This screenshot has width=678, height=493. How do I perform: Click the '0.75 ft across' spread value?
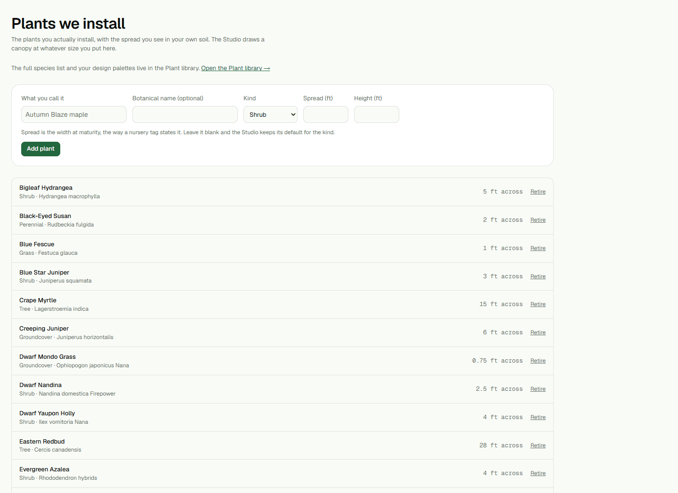tap(498, 361)
